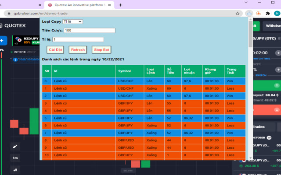Click 86.32 profit in row 5
Viewport: 281px width, 175px height.
(188, 118)
